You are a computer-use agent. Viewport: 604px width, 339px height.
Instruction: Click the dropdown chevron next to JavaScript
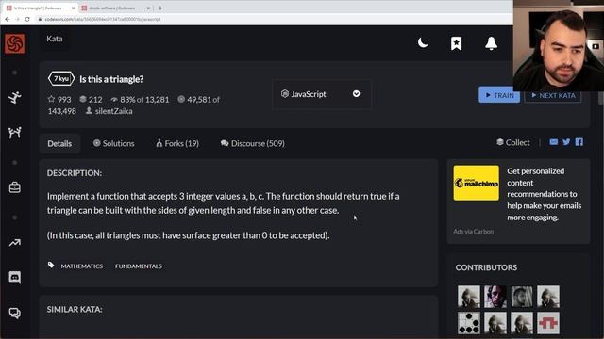357,94
